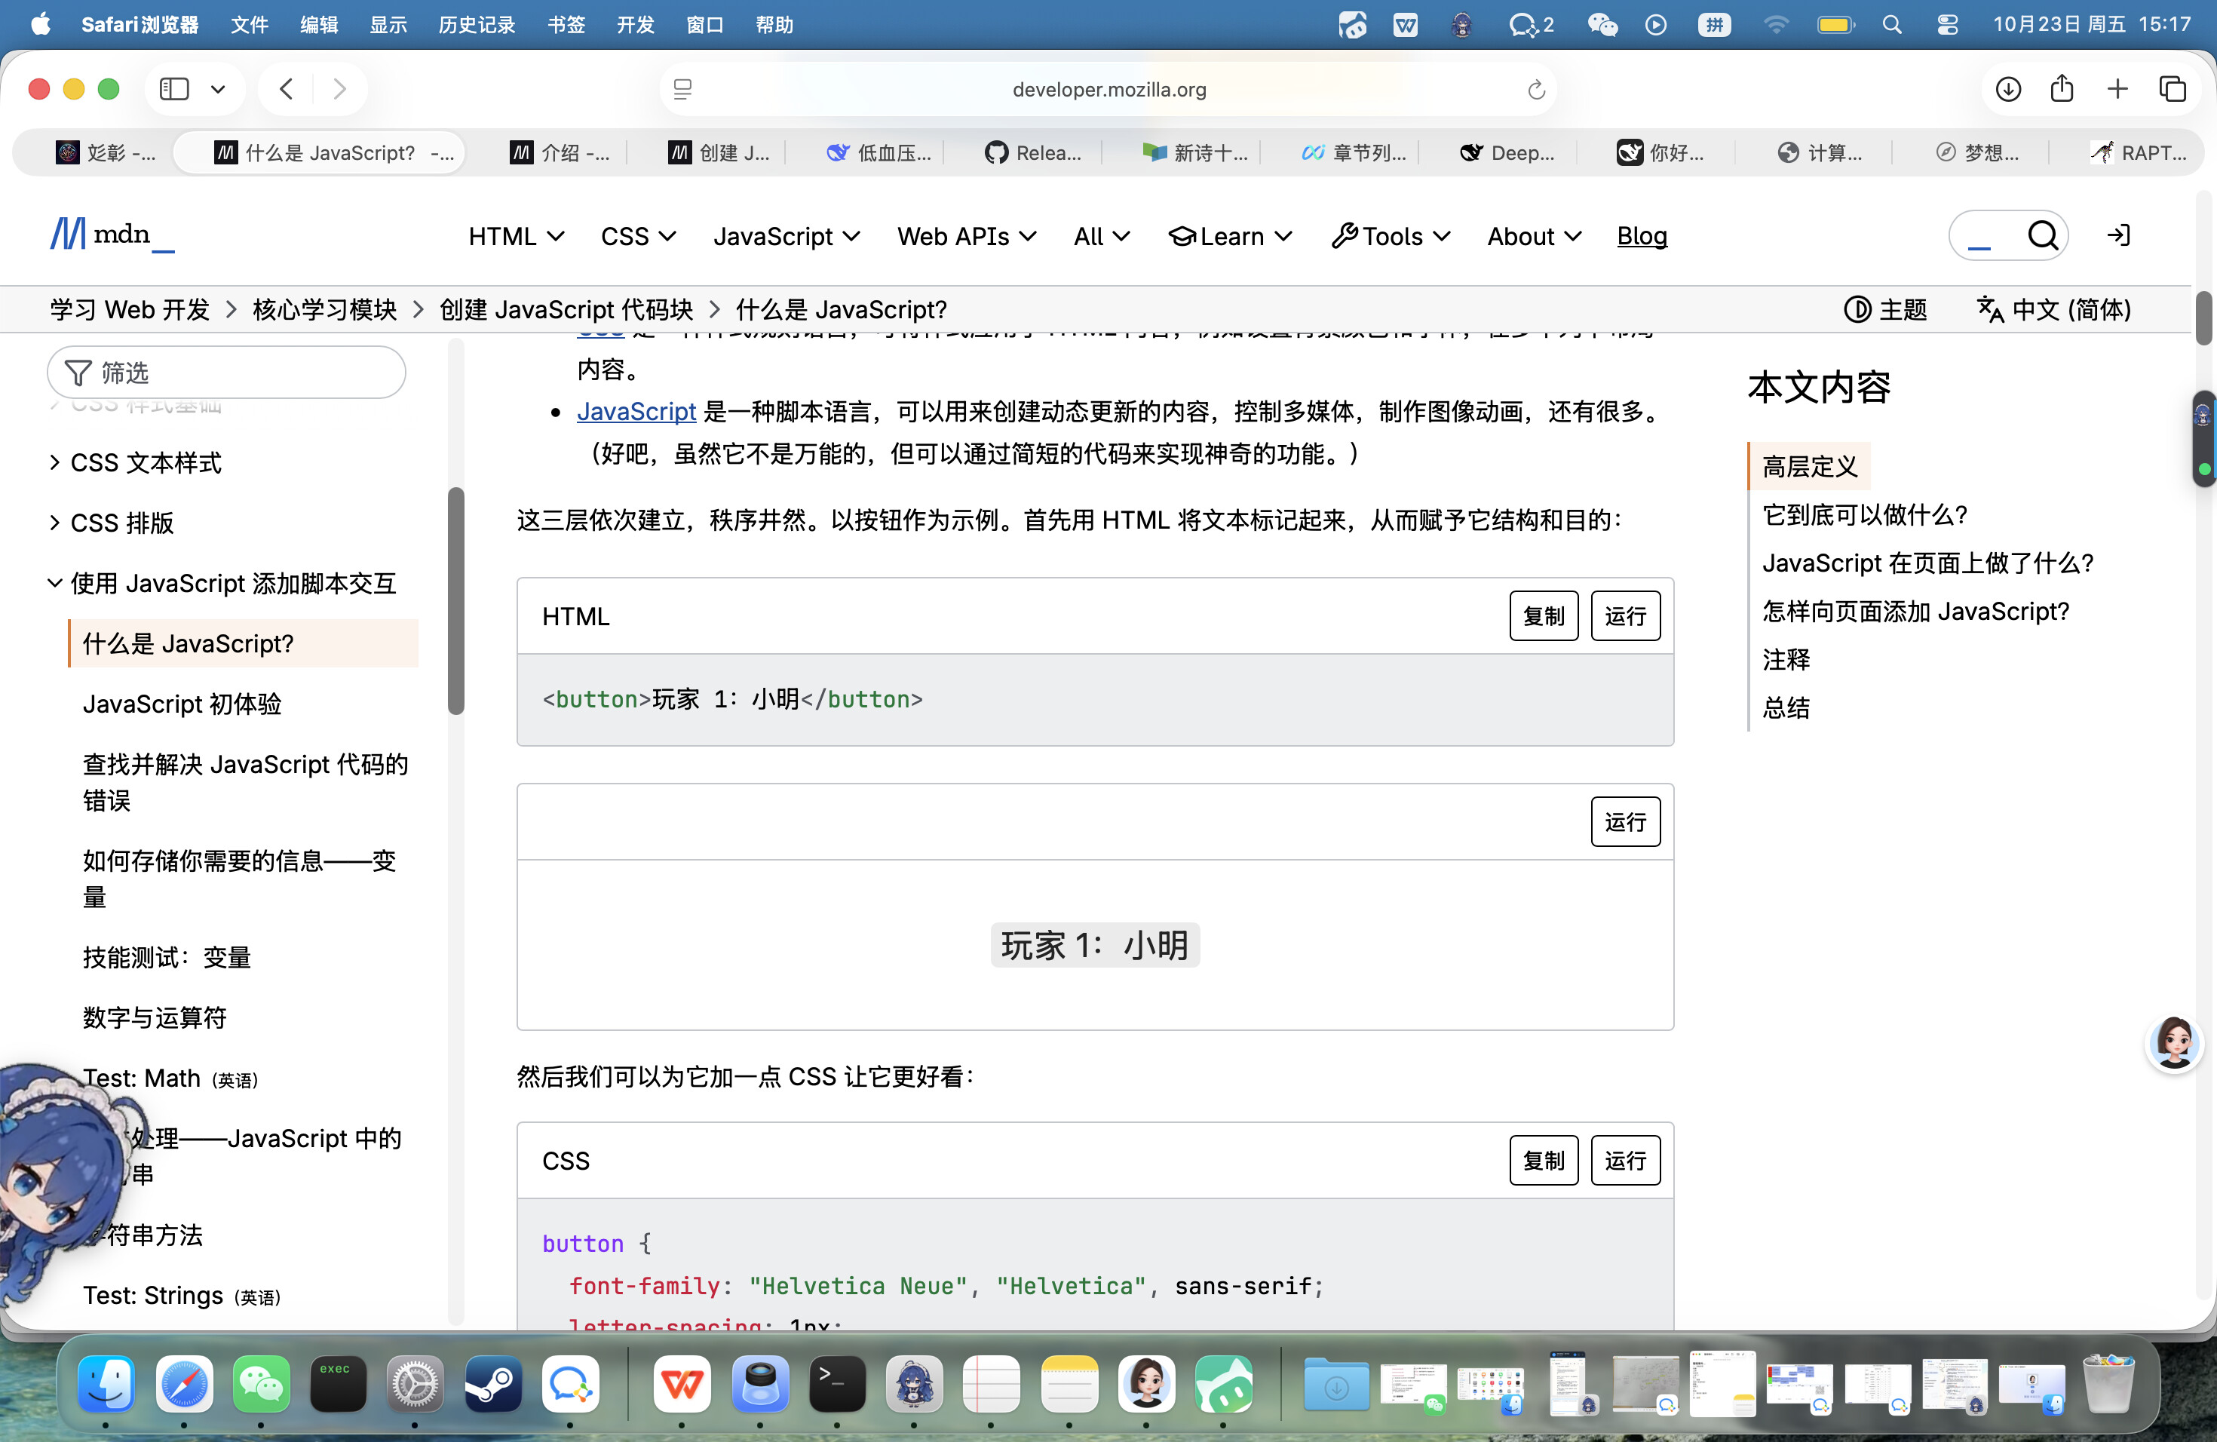Open the Learn dropdown menu
Image resolution: width=2217 pixels, height=1442 pixels.
1230,237
